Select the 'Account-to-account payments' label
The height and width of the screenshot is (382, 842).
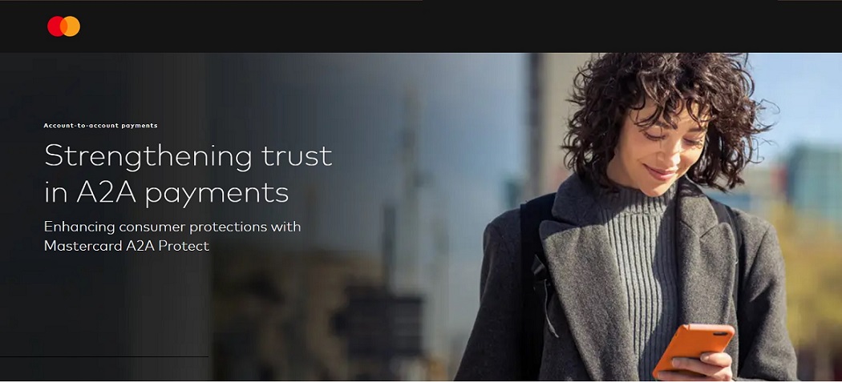tap(100, 126)
